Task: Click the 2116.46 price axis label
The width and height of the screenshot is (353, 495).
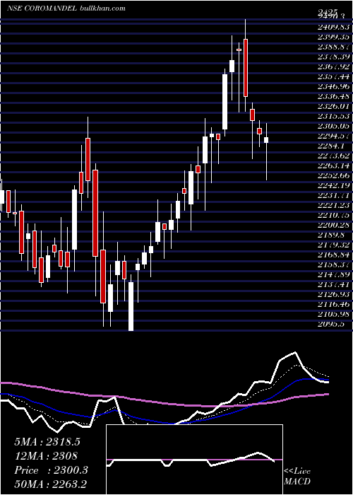Action: 334,304
